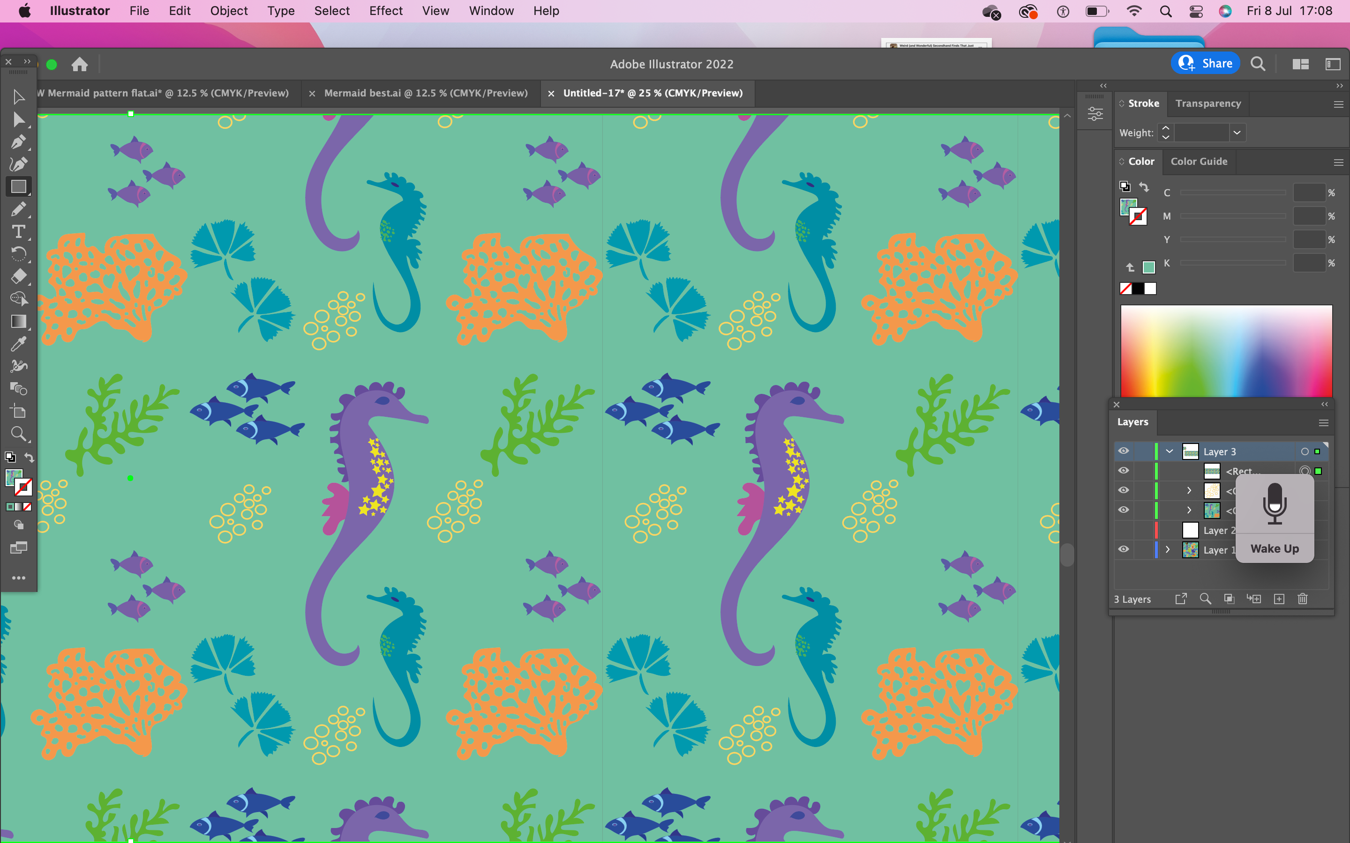
Task: Choose the white swatch in Color panel
Action: click(1150, 288)
